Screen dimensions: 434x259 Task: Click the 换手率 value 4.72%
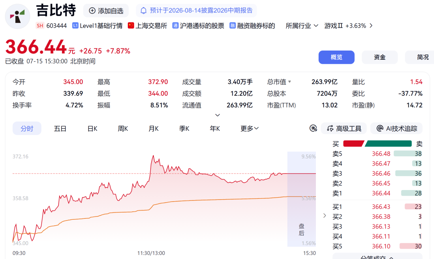[x=74, y=105]
